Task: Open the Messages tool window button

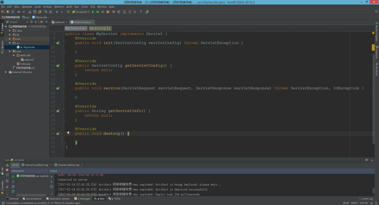Action: (x=82, y=199)
